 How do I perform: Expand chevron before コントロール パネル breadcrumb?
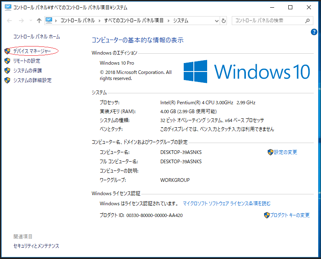click(x=56, y=21)
